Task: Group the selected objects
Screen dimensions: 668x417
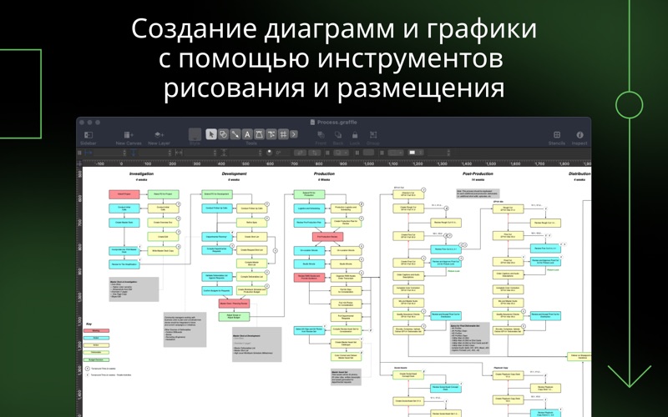Action: tap(372, 135)
